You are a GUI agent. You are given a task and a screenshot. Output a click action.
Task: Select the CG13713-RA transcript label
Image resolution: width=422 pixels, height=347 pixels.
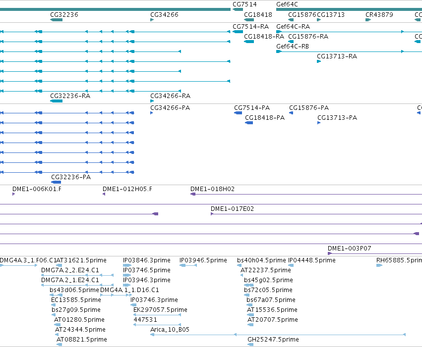(x=337, y=56)
